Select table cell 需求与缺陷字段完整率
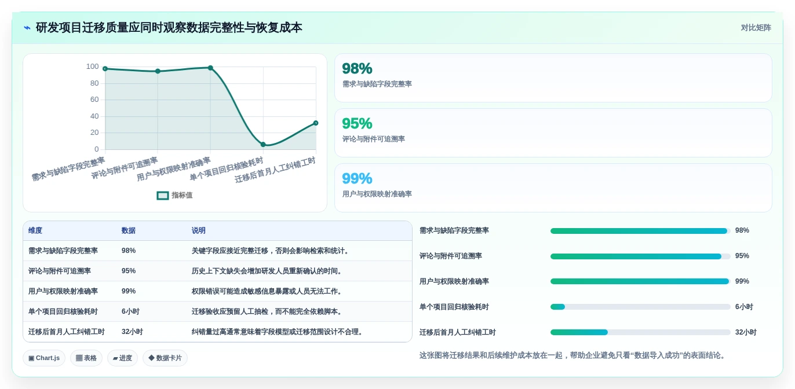The image size is (795, 389). coord(63,251)
